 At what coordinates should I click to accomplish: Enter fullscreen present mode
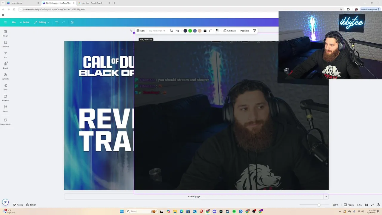372,205
